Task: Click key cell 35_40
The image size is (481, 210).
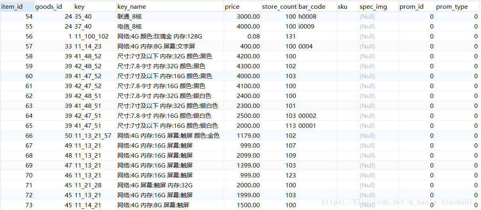Action: [95, 16]
